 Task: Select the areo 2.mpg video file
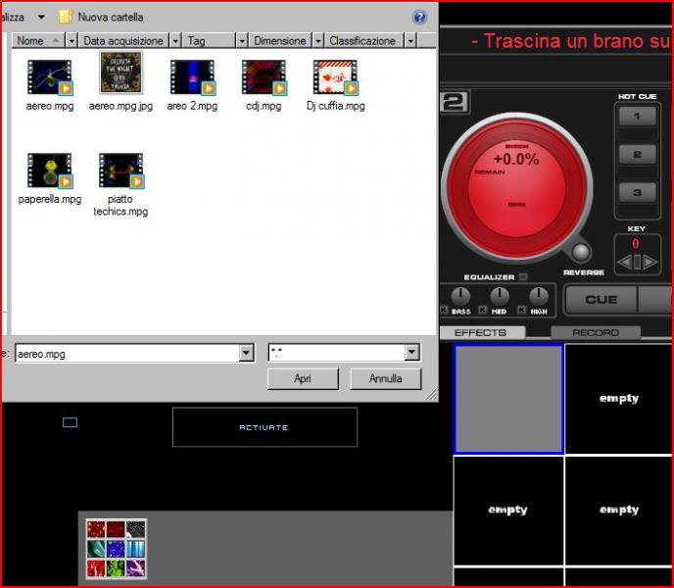[192, 77]
